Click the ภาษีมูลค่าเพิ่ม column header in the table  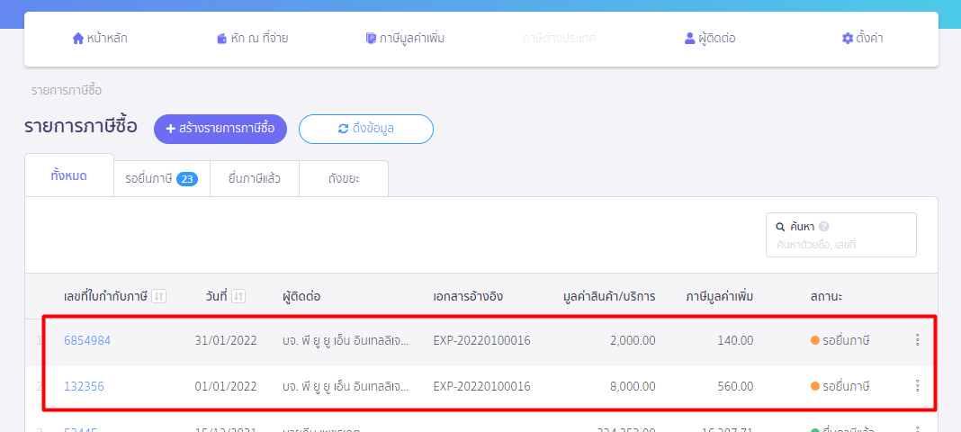click(720, 297)
